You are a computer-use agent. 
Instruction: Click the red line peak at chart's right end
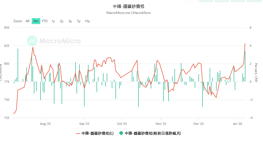[x=245, y=44]
